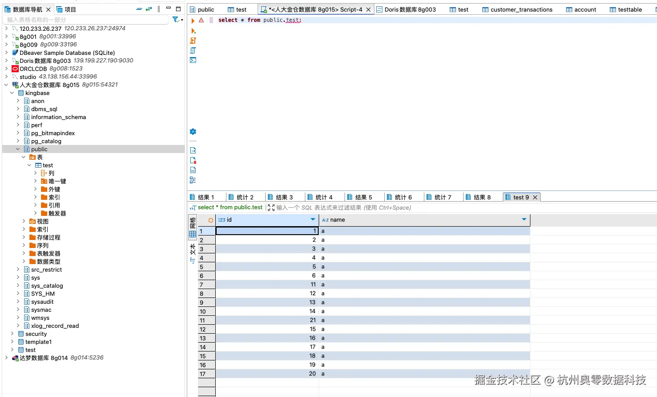Click the orange circle in grid header corner
The height and width of the screenshot is (397, 657).
[211, 220]
